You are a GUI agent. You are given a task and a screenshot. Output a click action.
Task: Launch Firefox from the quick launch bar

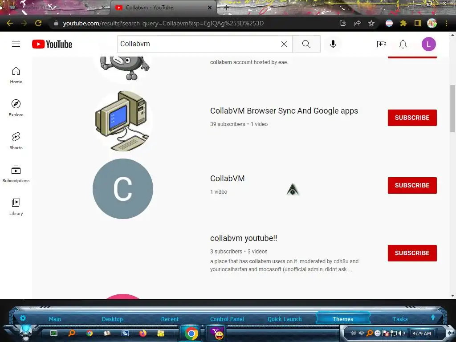point(143,333)
